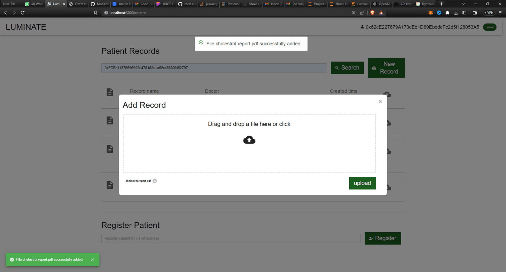
Task: Close the active Luminate tab
Action: [x=64, y=4]
